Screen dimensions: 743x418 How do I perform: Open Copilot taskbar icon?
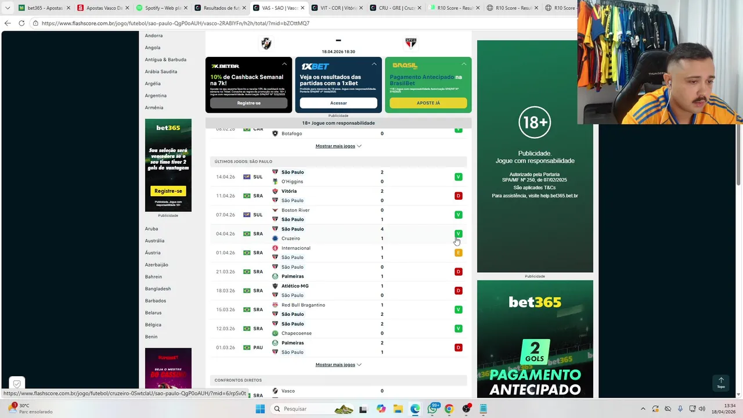[381, 409]
